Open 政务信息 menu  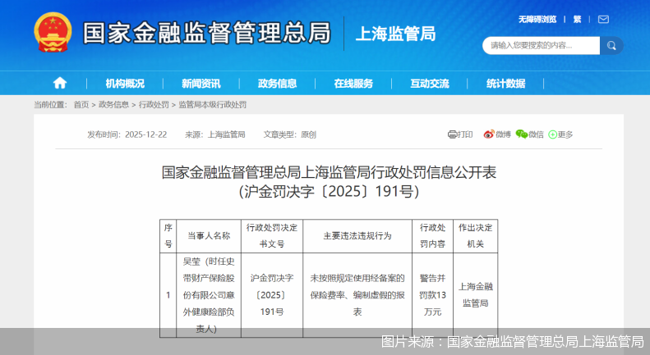277,84
